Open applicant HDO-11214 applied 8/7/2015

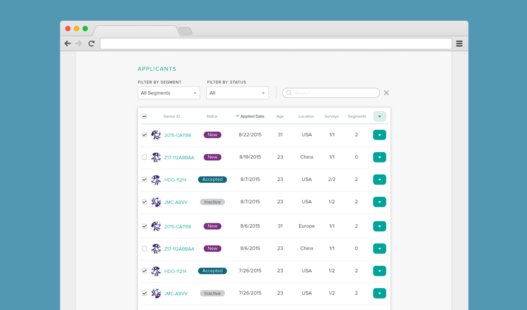tap(175, 180)
